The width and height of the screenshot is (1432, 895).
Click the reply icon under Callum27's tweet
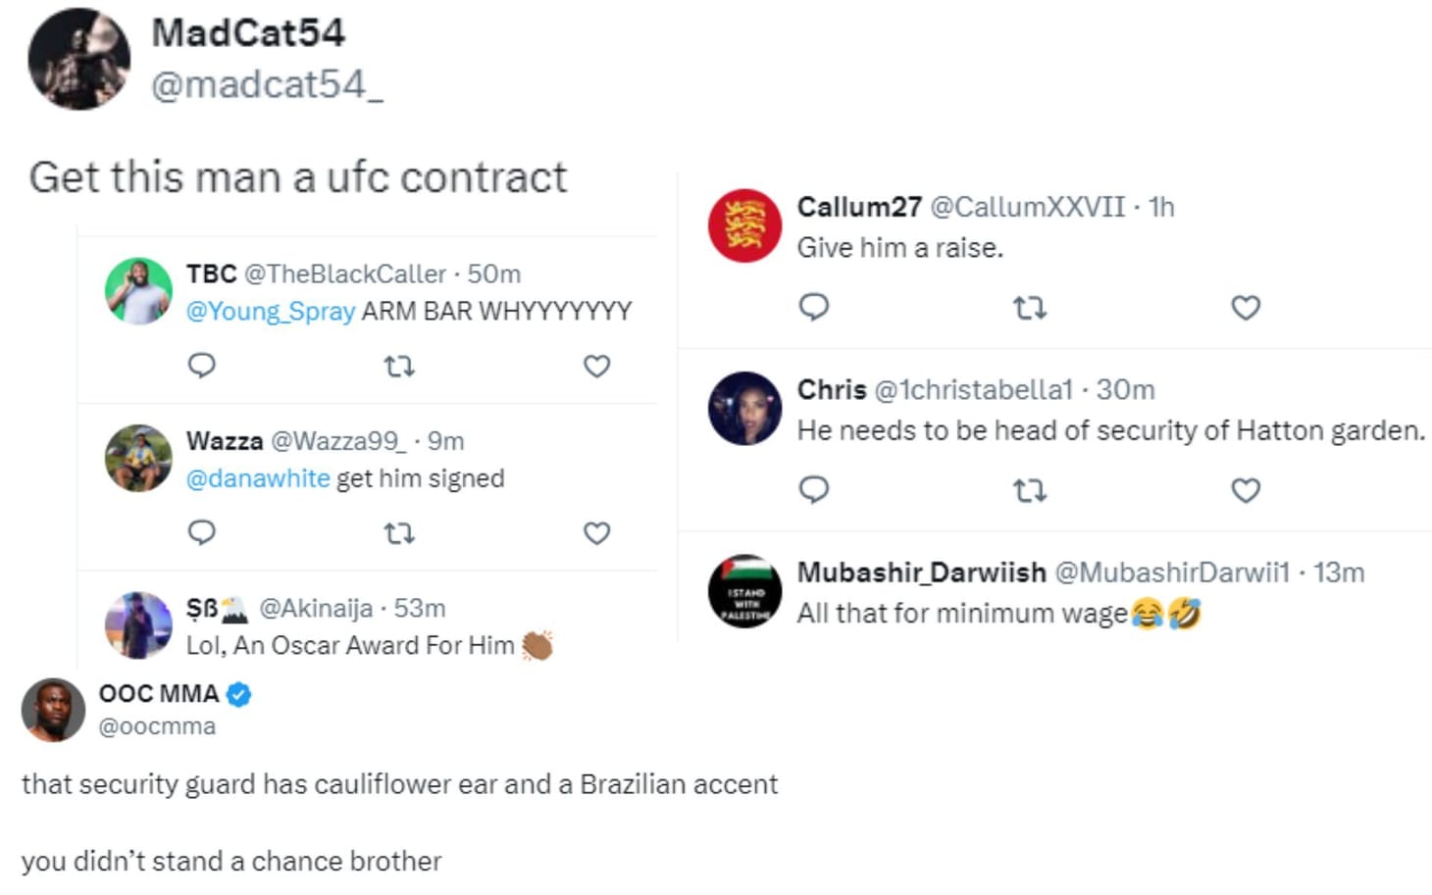pyautogui.click(x=815, y=307)
